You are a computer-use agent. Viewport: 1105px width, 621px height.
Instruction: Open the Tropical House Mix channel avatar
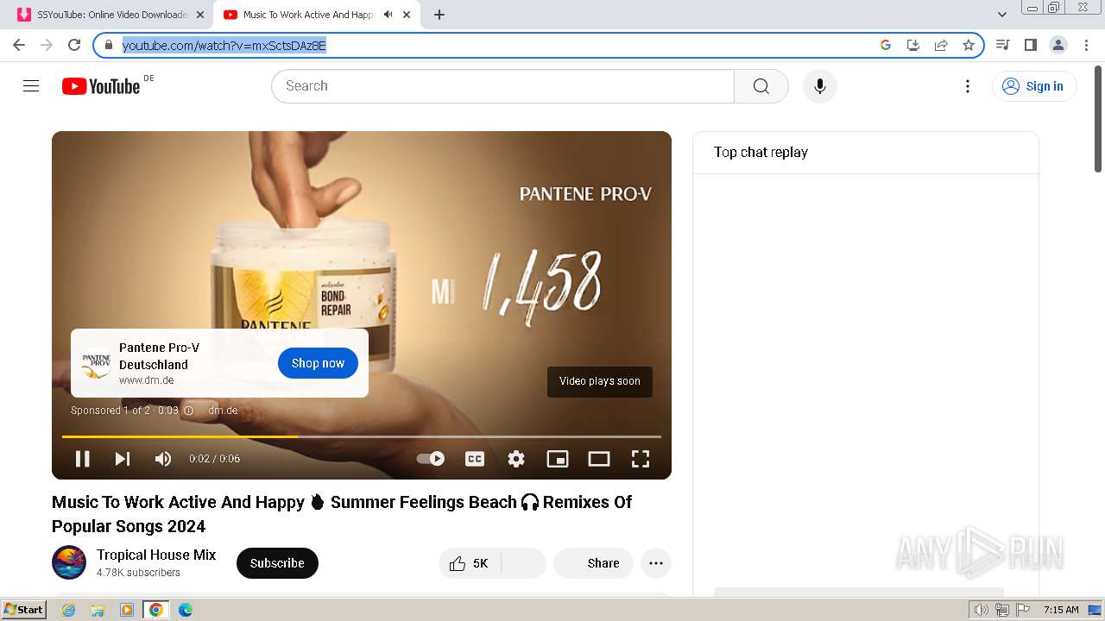tap(69, 562)
